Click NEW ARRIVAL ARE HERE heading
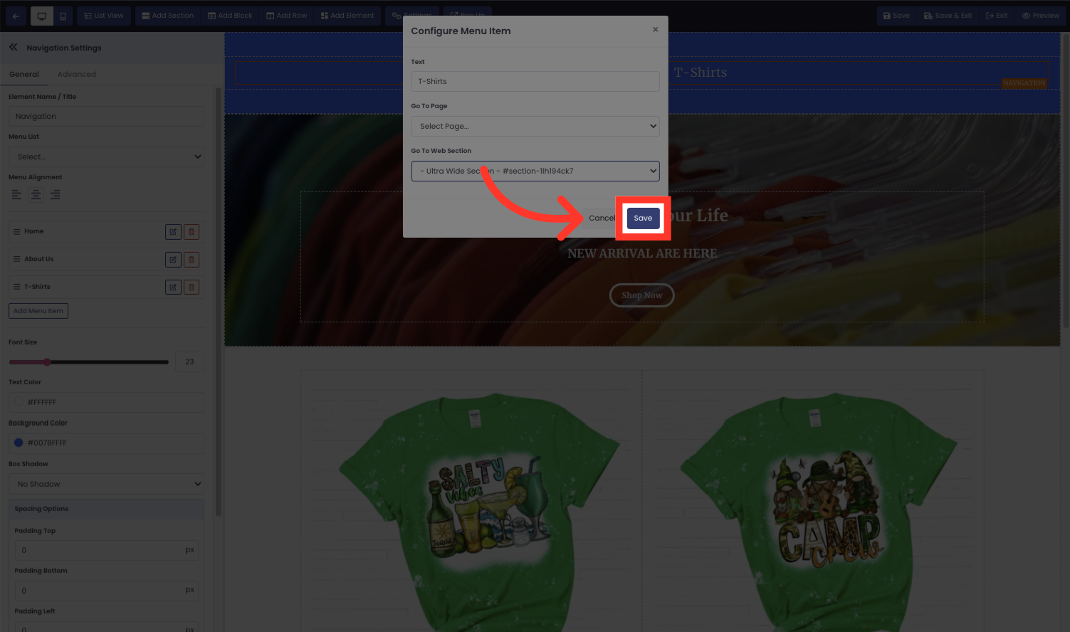 pyautogui.click(x=642, y=253)
